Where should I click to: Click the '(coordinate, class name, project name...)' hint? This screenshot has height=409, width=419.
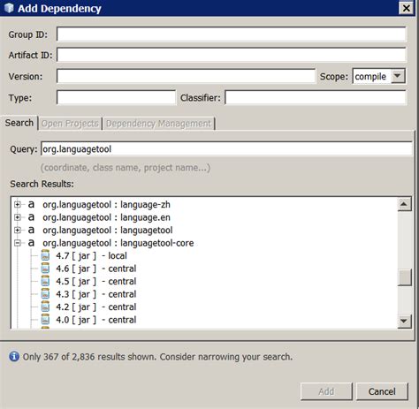click(x=126, y=168)
